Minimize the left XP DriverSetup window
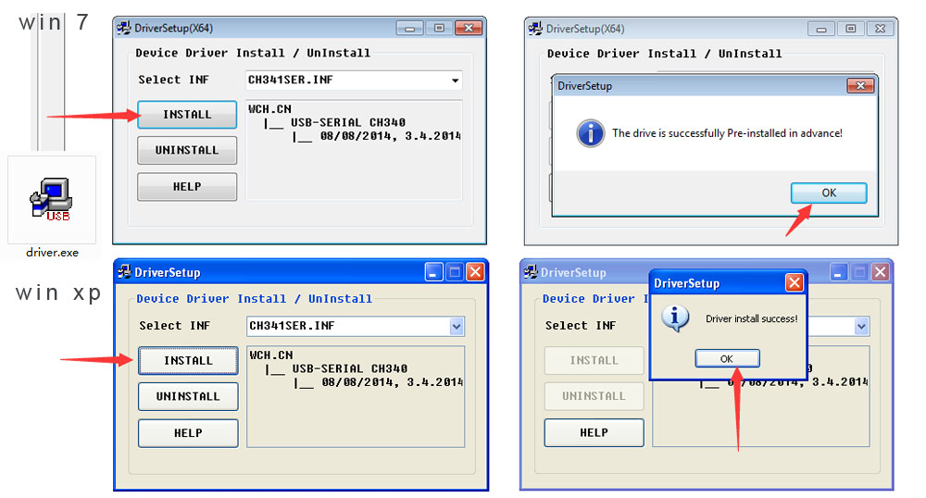Viewport: 926px width, 498px height. coord(433,272)
